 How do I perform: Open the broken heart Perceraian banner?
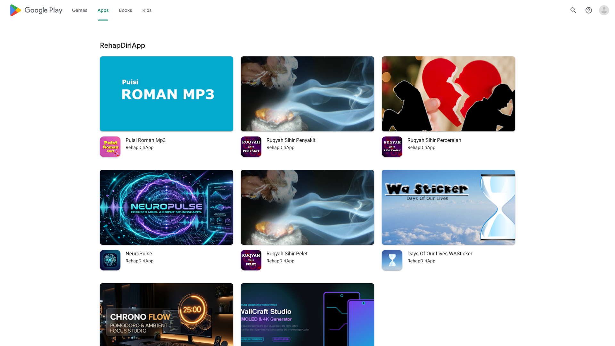[x=448, y=94]
